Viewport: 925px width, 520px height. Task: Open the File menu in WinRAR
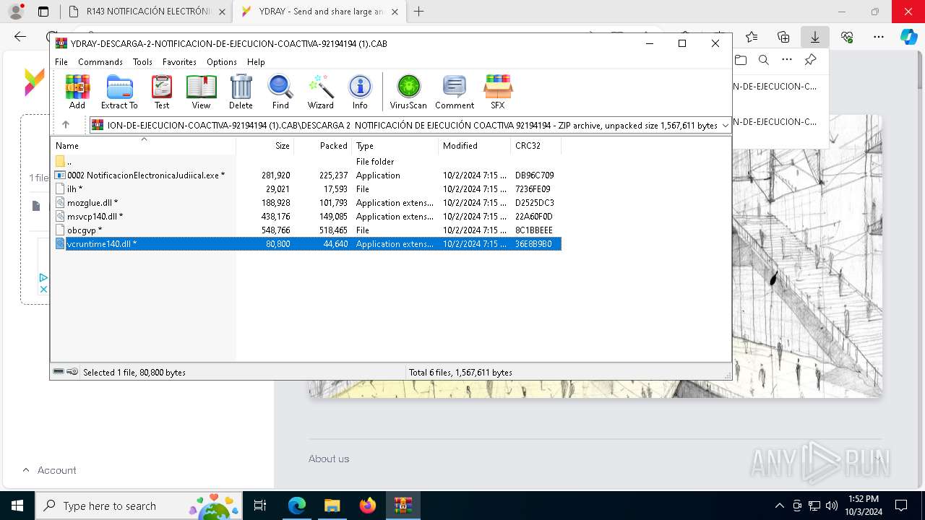point(61,62)
